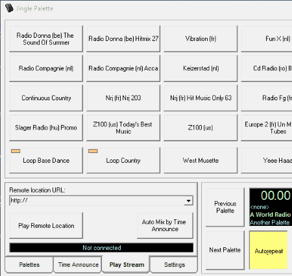Play Radio Donna (be) Hitmix 27 jingle
This screenshot has width=292, height=276.
[x=123, y=39]
